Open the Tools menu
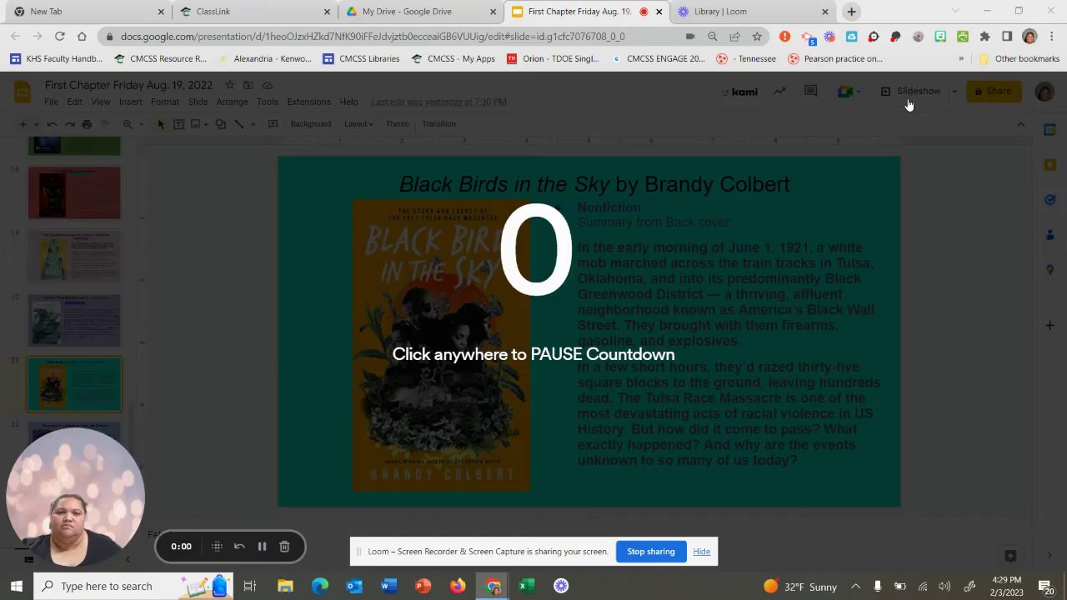The image size is (1067, 600). click(267, 102)
